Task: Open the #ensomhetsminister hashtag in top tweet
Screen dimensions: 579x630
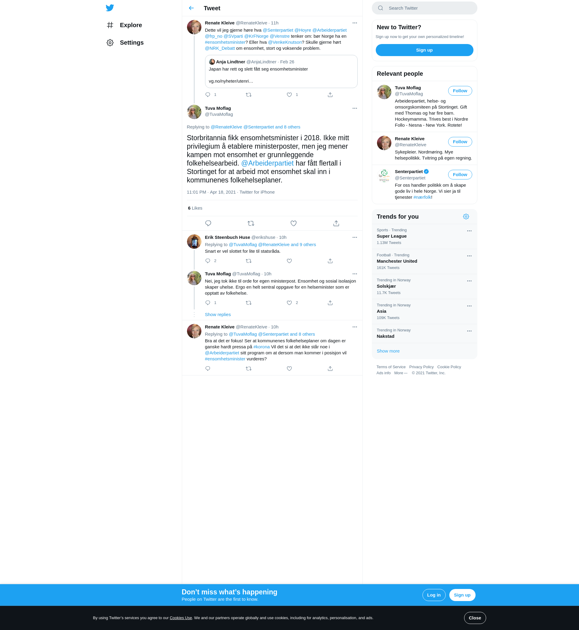Action: [225, 42]
